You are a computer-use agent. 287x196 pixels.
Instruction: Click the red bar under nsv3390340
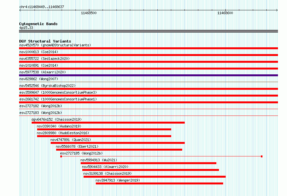pyautogui.click(x=104, y=129)
